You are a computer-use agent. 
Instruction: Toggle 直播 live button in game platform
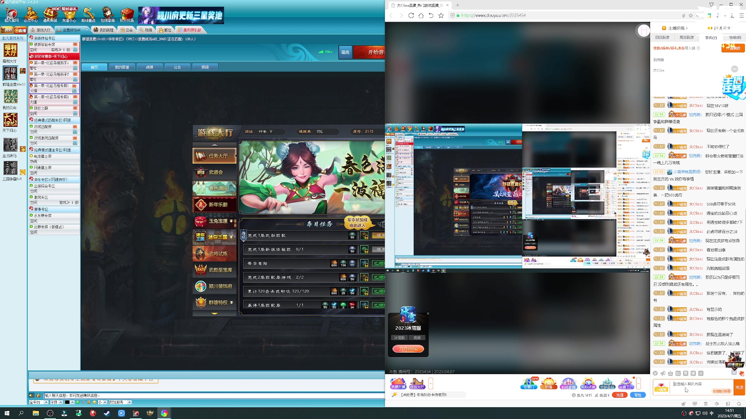coord(21,30)
